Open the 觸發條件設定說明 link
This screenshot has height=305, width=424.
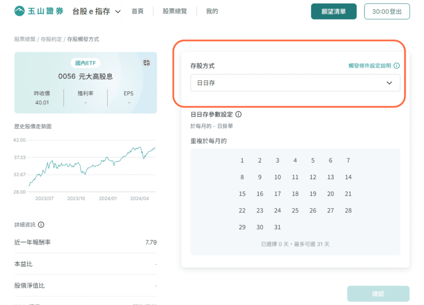[370, 66]
